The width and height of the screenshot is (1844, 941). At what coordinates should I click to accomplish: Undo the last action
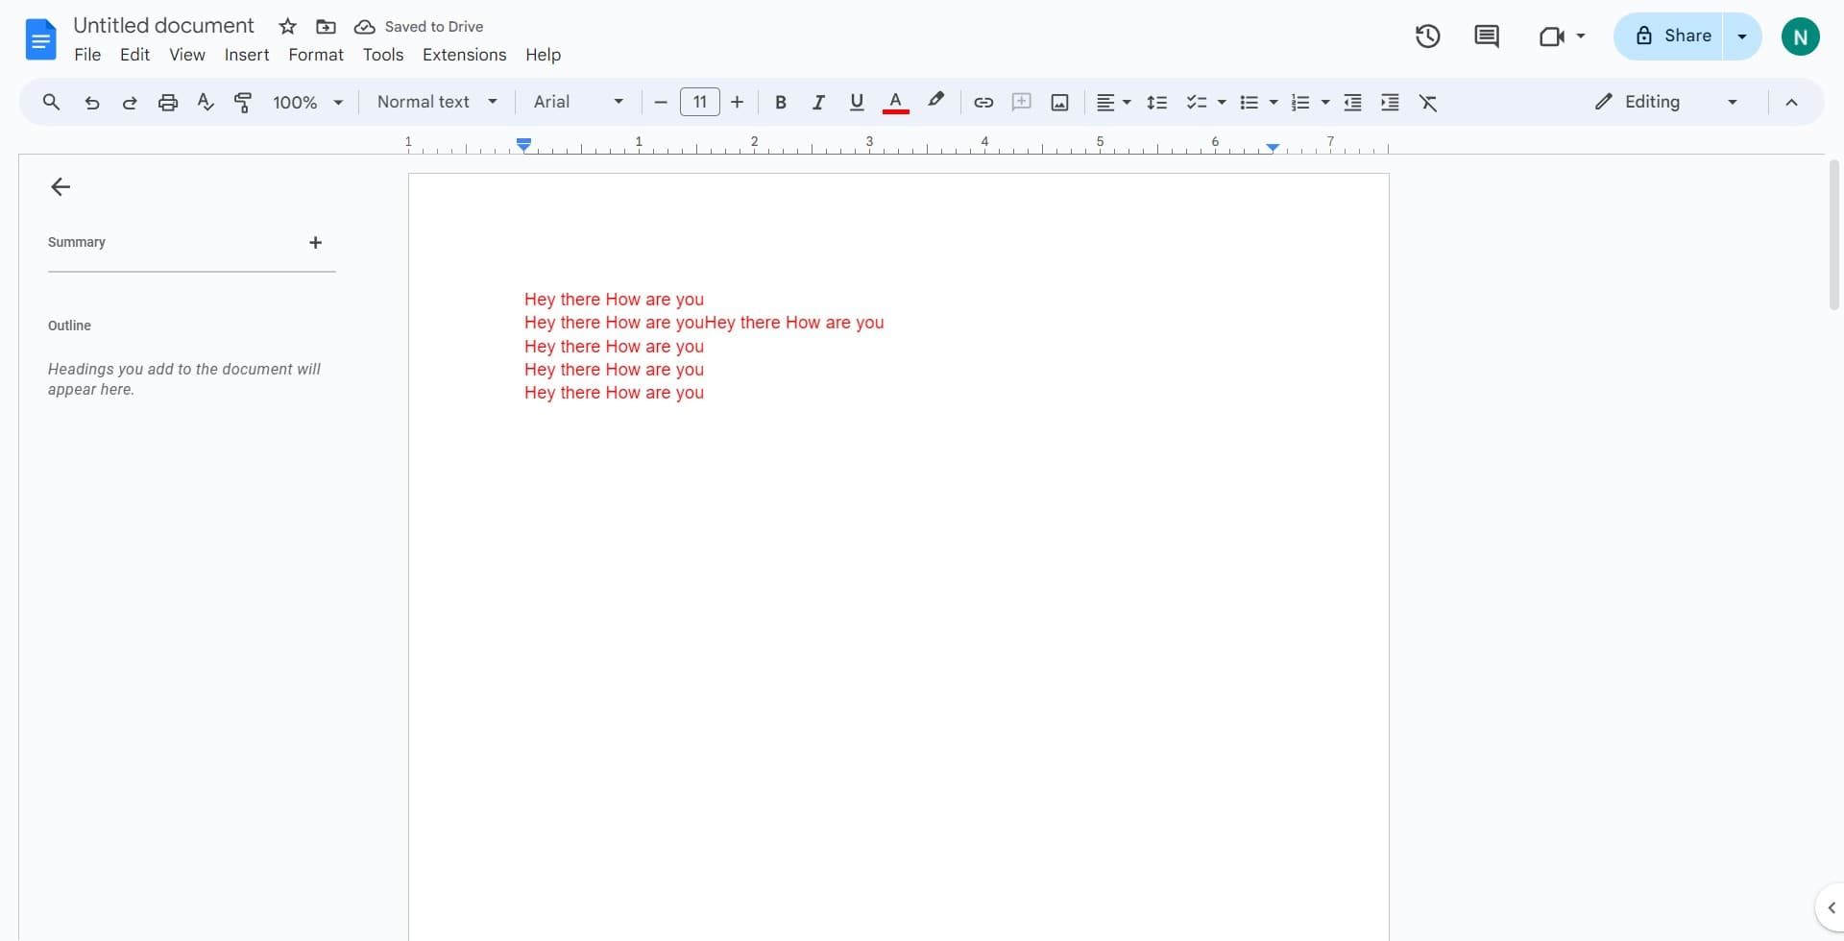pyautogui.click(x=91, y=102)
